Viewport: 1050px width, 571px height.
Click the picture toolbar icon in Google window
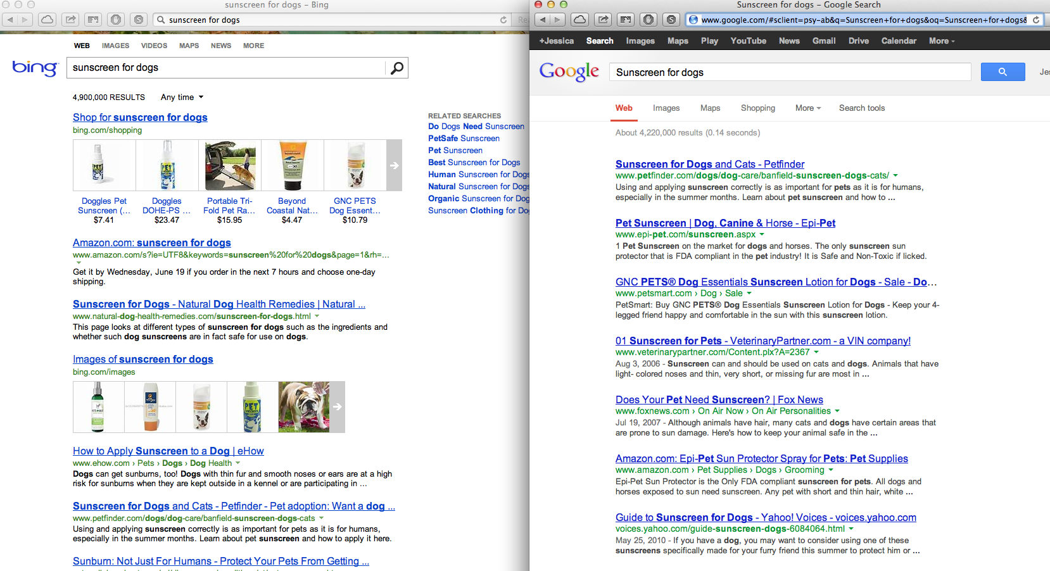pos(626,20)
